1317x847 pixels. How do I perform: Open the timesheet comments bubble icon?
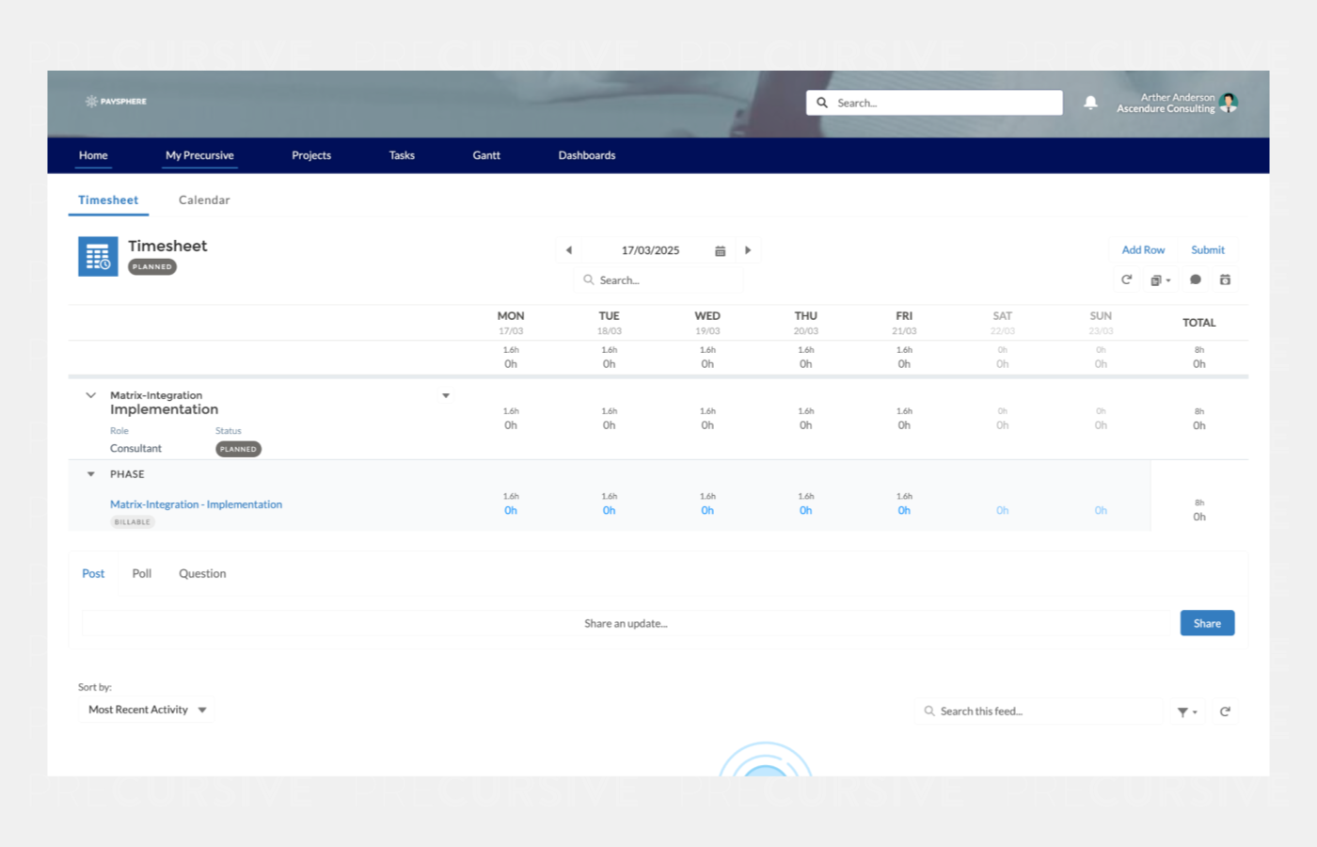(1195, 280)
